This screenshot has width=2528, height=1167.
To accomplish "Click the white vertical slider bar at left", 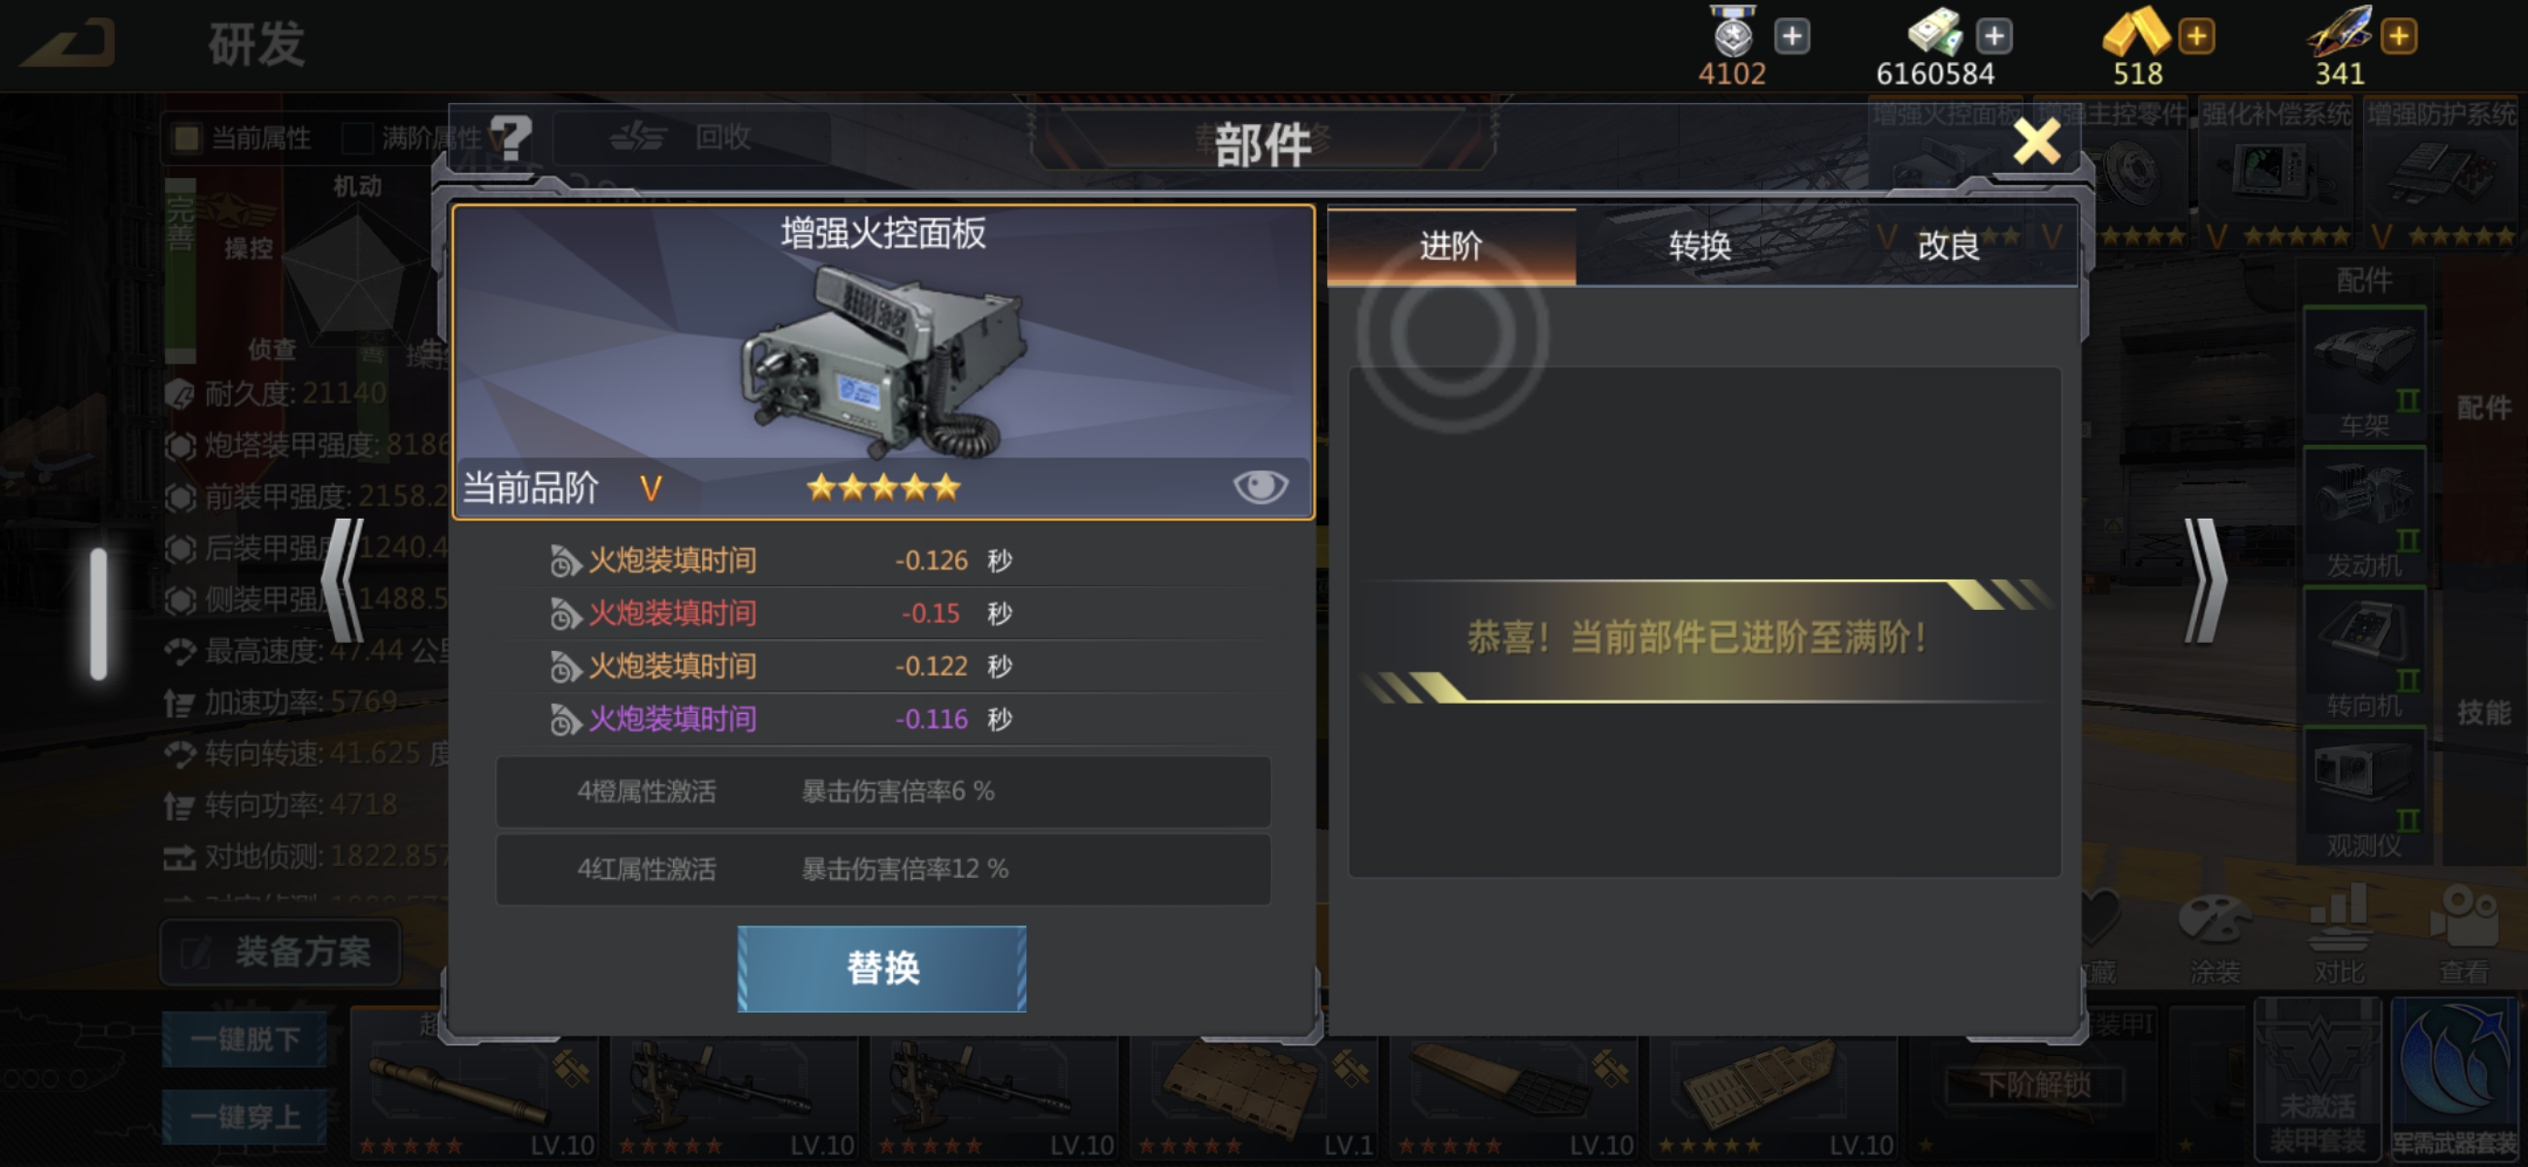I will [98, 614].
